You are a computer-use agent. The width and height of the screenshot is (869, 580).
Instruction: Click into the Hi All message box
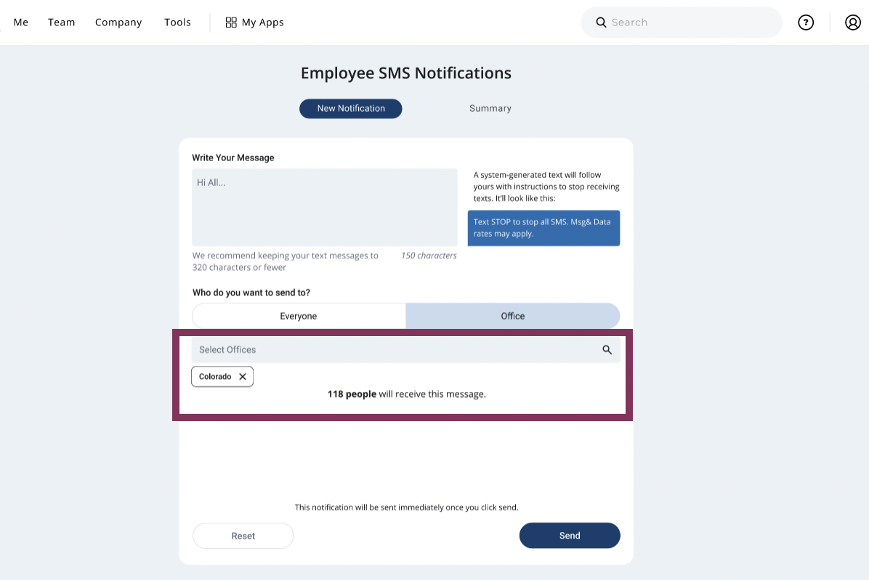[x=325, y=208]
